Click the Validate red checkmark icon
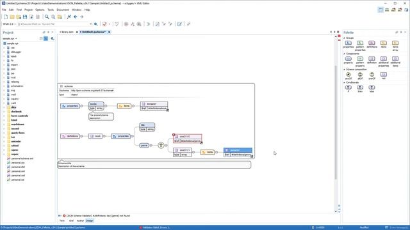Image resolution: width=410 pixels, height=230 pixels. point(104,24)
